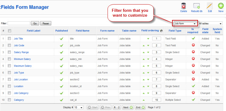Click the Edit pencil toolbar icon

[x=210, y=6]
